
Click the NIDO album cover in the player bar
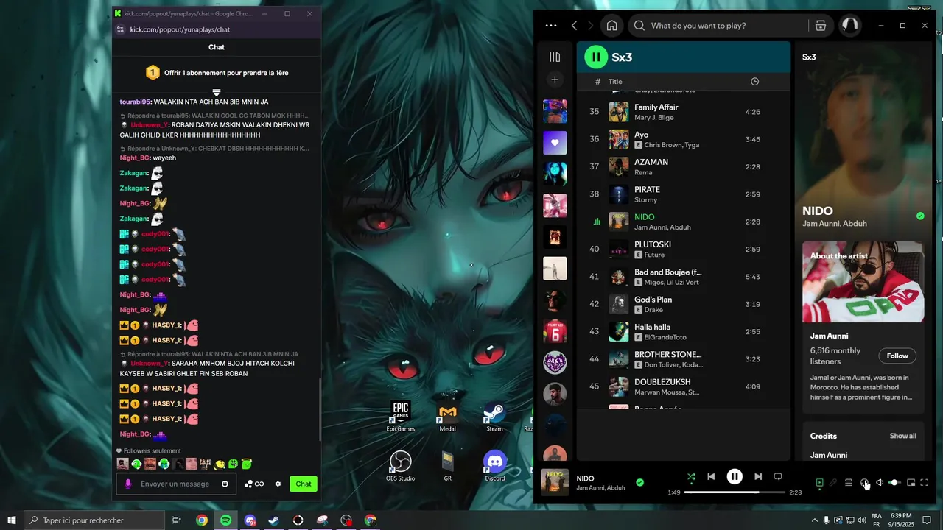pos(555,482)
